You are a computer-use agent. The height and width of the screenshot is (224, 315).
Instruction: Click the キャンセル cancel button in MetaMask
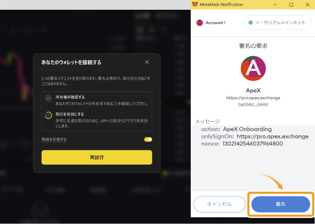click(x=219, y=204)
